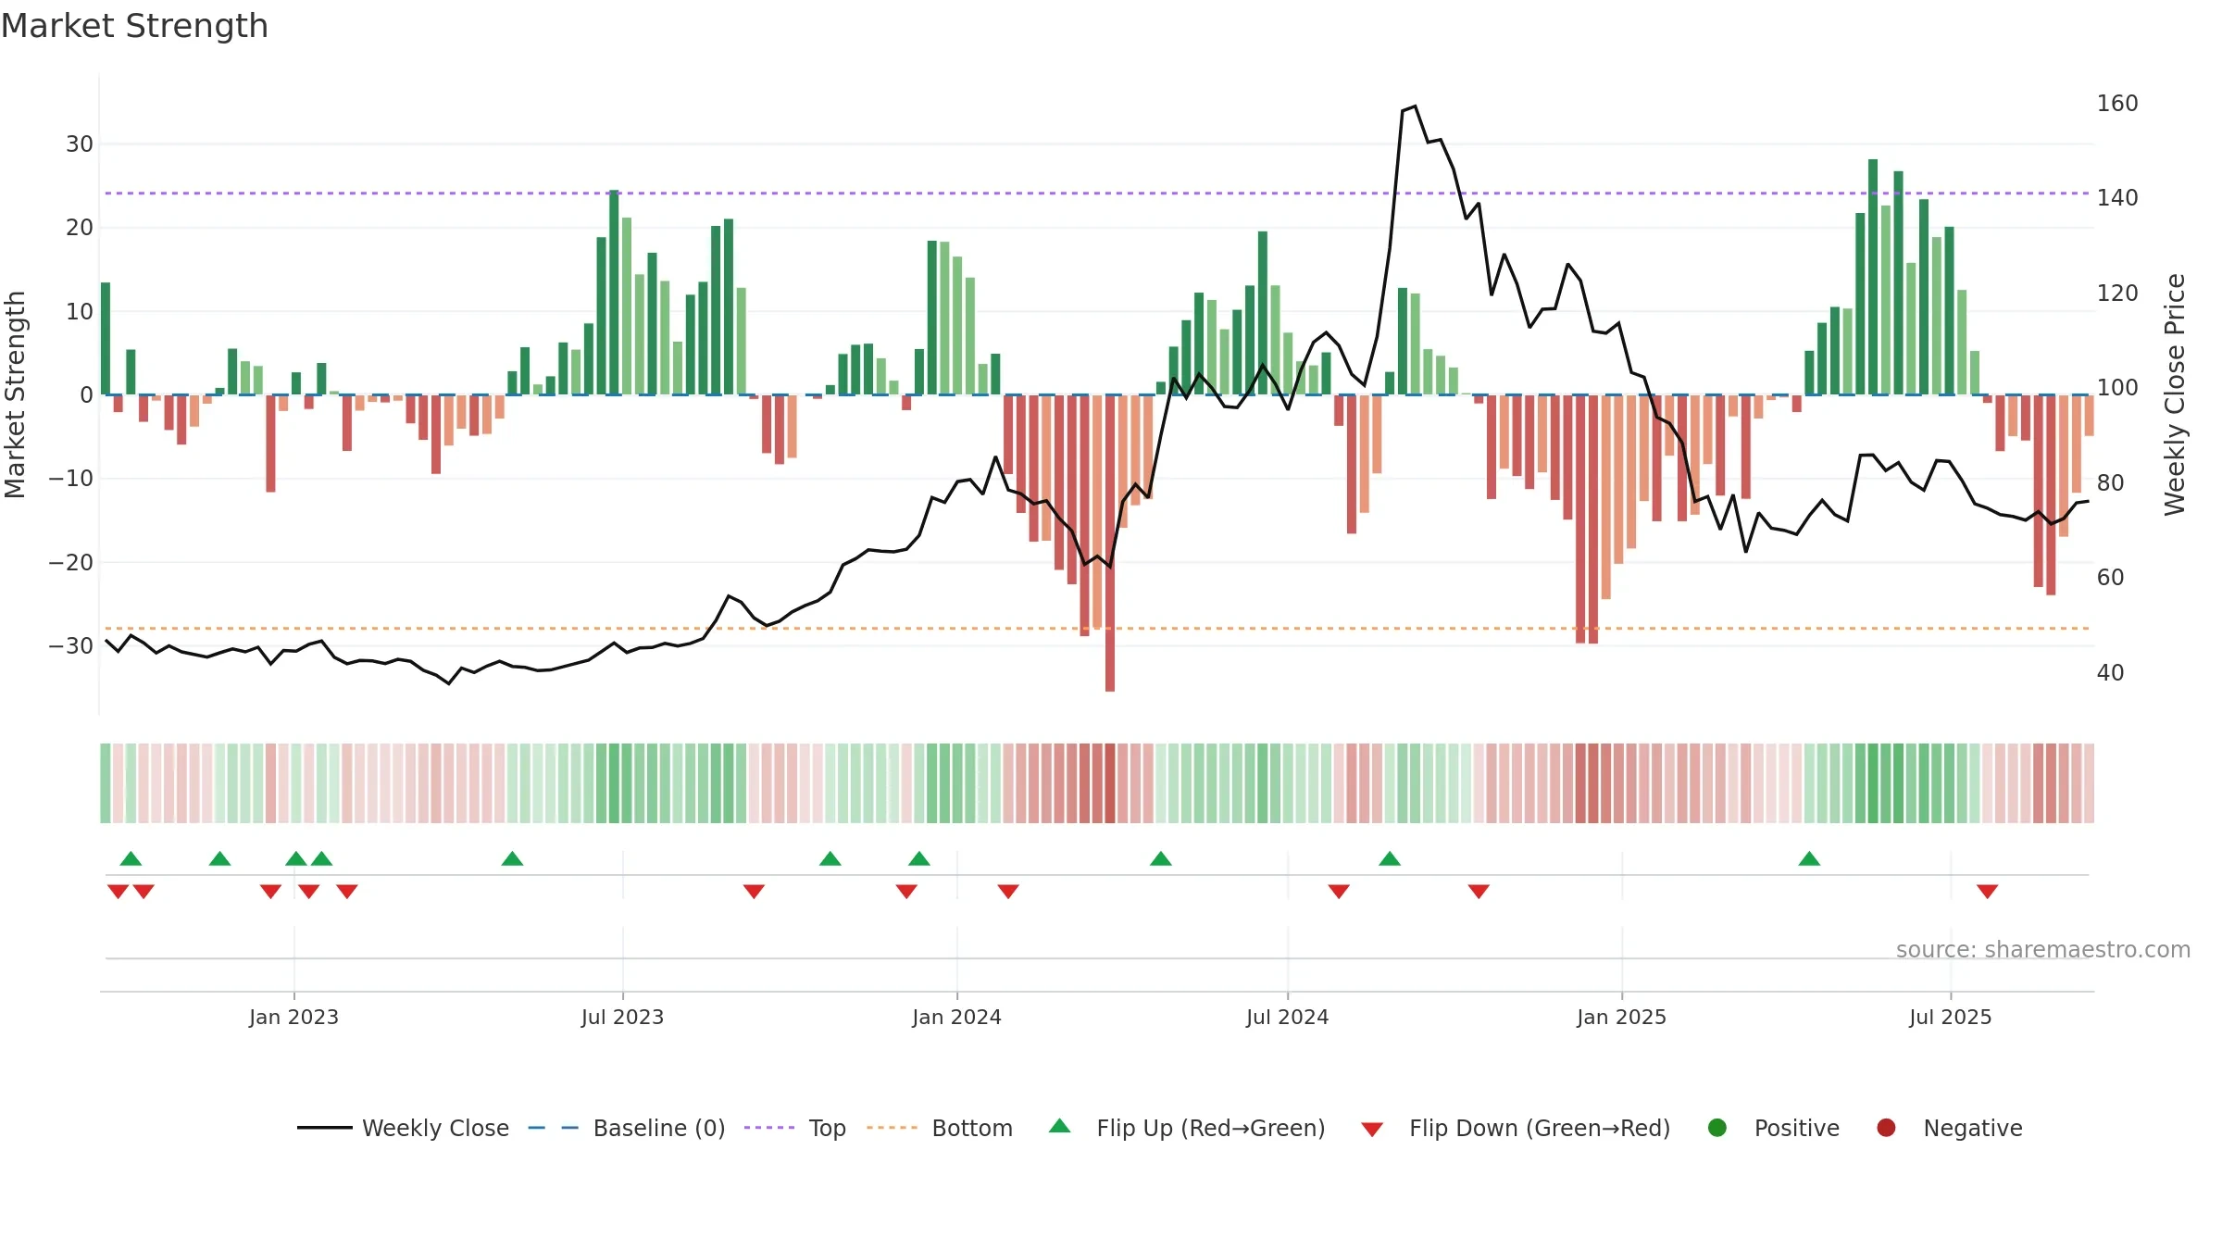Click the Weekly Close Price axis title

pos(2175,394)
